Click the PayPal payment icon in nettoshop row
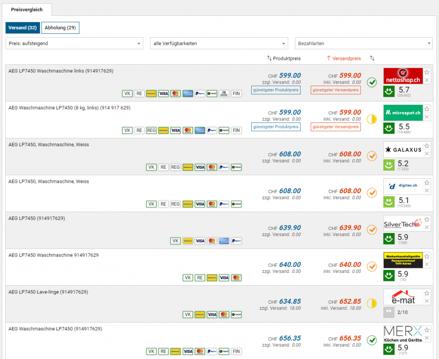 pos(199,93)
